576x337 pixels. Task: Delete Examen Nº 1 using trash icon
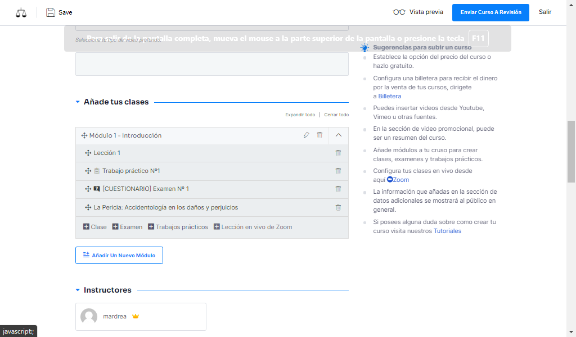click(338, 189)
